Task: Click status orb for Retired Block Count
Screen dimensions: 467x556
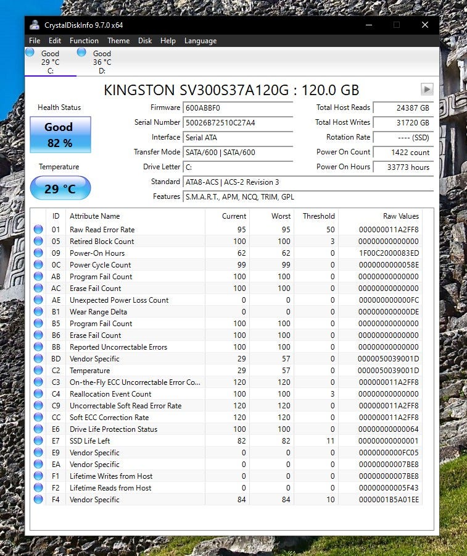Action: coord(38,241)
